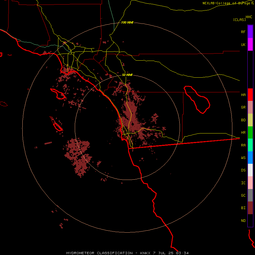Click the HR green legend swatch
This screenshot has height=255, width=255.
click(250, 133)
